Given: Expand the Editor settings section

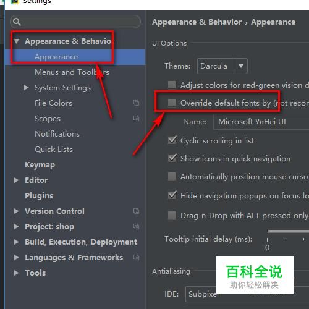Looking at the screenshot, I should [16, 180].
